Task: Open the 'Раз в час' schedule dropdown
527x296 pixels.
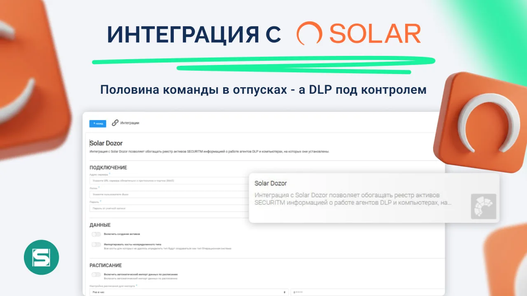Action: coord(189,292)
